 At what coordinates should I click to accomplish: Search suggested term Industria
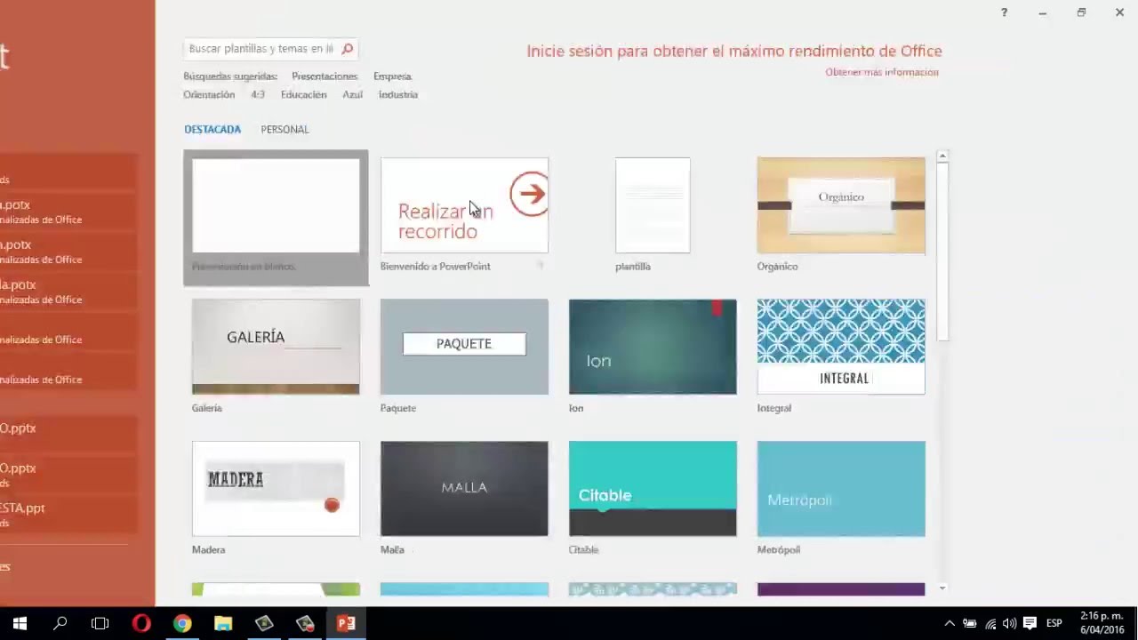click(x=398, y=94)
